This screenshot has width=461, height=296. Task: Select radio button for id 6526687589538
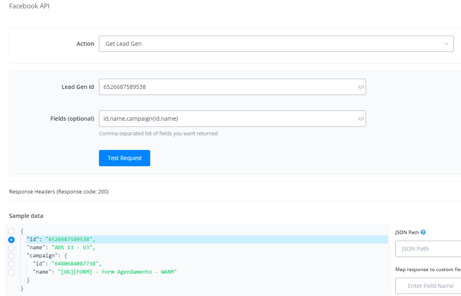[x=11, y=240]
